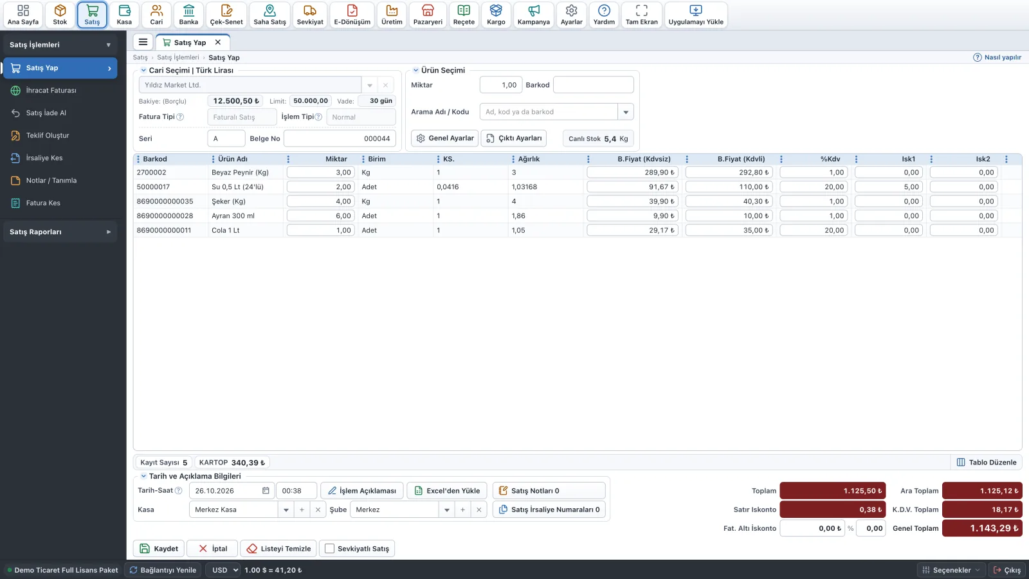Viewport: 1029px width, 579px height.
Task: Open the Üretim module
Action: tap(392, 15)
